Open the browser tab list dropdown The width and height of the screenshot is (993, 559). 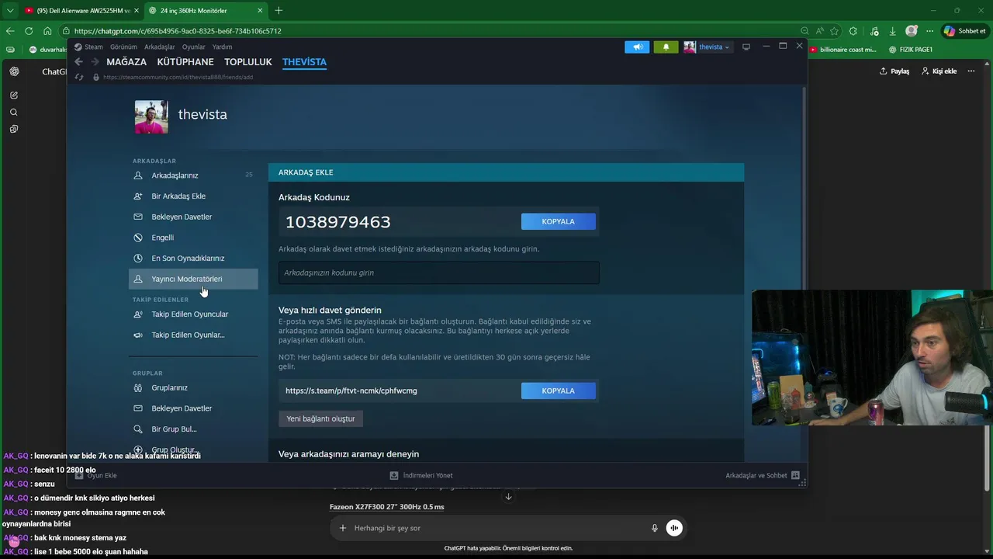[10, 10]
